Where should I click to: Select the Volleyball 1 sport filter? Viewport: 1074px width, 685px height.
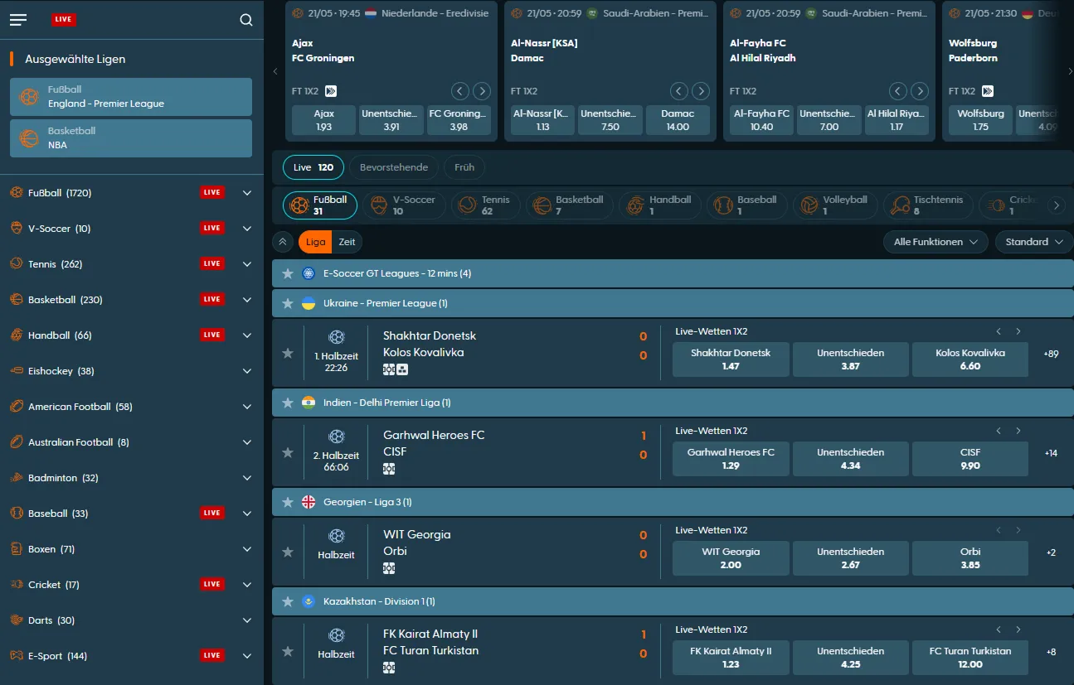834,205
